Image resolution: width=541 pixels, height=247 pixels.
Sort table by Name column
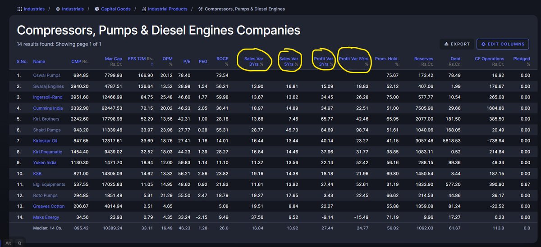pyautogui.click(x=39, y=62)
